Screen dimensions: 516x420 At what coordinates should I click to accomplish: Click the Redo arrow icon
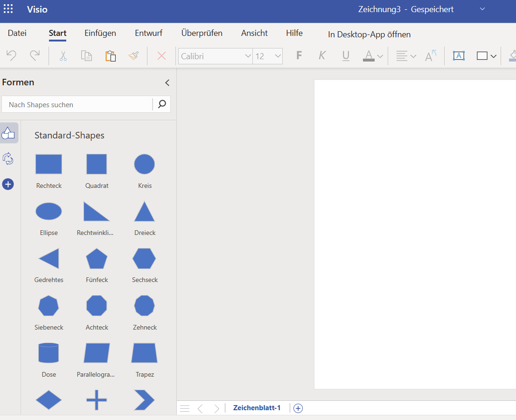tap(35, 55)
